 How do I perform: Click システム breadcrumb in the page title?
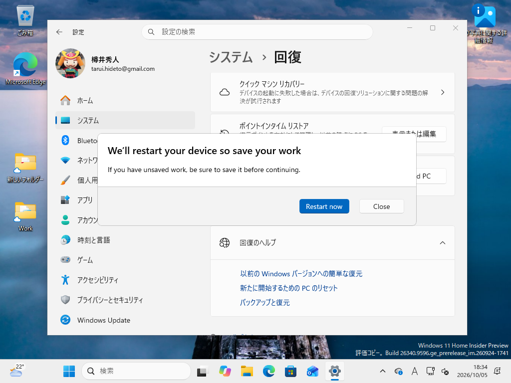point(231,57)
